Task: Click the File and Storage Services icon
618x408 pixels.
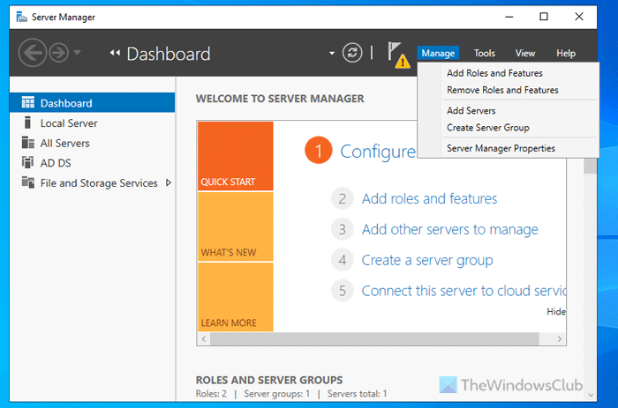Action: pyautogui.click(x=26, y=183)
